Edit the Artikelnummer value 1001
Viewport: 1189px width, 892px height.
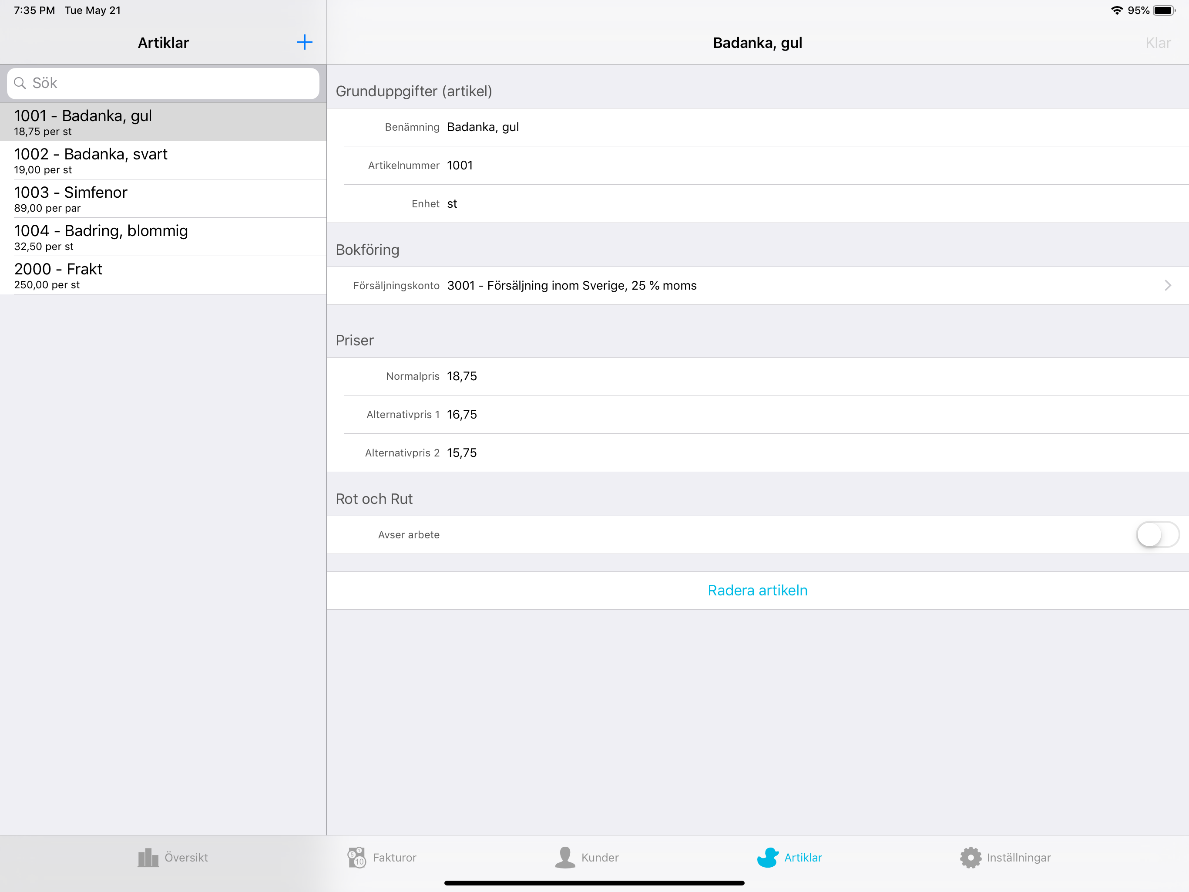(x=460, y=165)
